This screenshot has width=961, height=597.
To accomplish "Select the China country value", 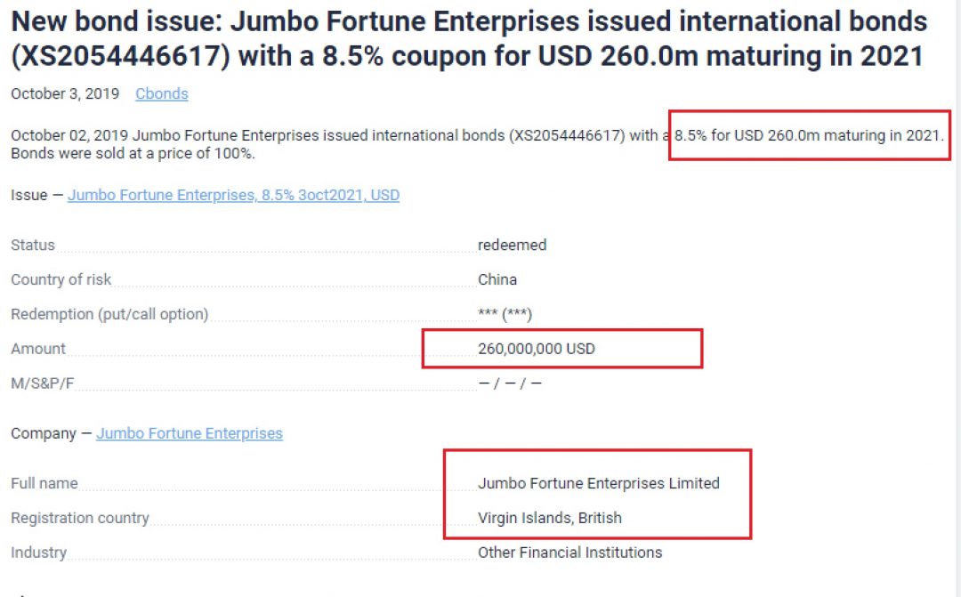I will click(x=497, y=279).
